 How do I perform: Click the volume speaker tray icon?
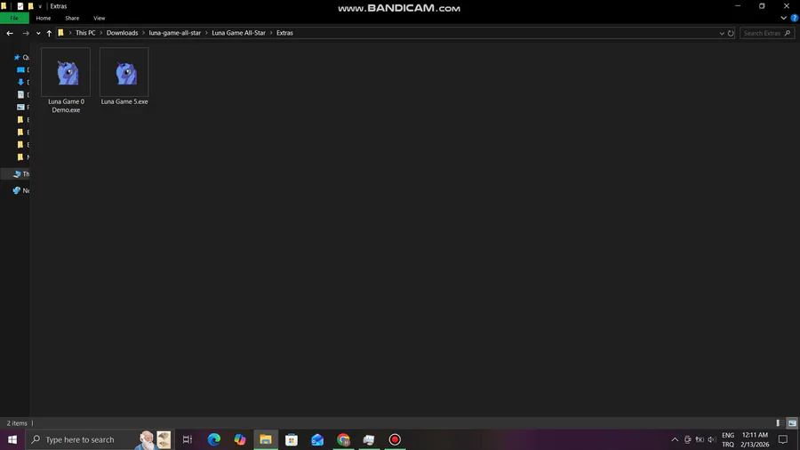(x=712, y=439)
